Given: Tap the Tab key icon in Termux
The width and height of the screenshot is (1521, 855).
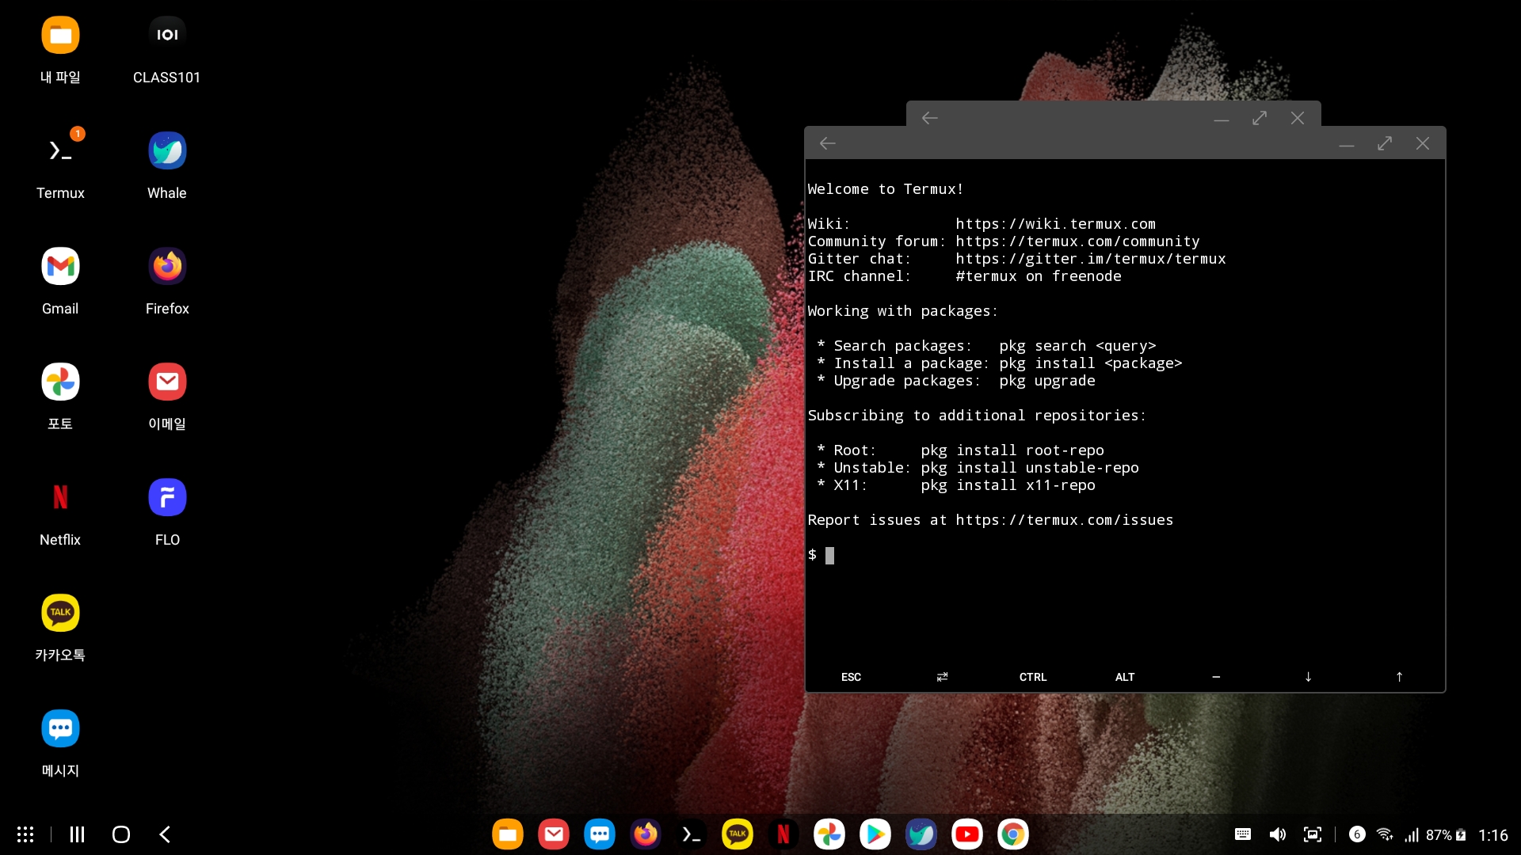Looking at the screenshot, I should pos(942,677).
